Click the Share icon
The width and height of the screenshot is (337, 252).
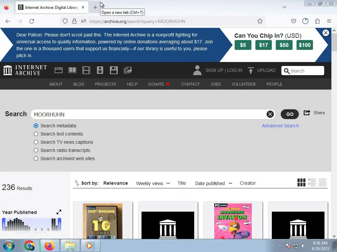[307, 113]
